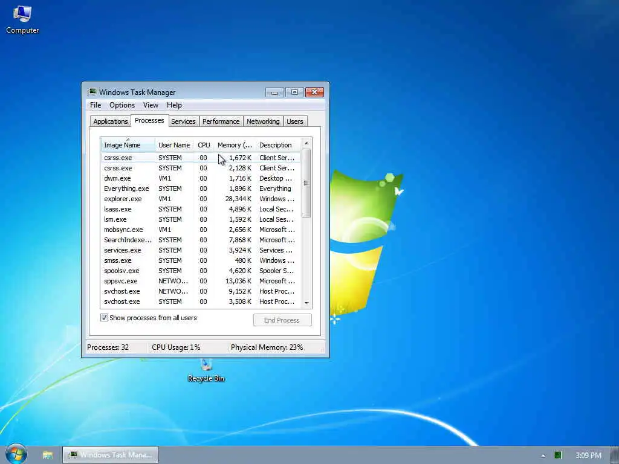619x464 pixels.
Task: Select the Recycle Bin desktop icon
Action: click(x=206, y=372)
